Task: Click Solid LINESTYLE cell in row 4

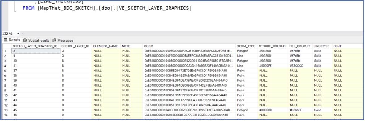Action: click(322, 66)
